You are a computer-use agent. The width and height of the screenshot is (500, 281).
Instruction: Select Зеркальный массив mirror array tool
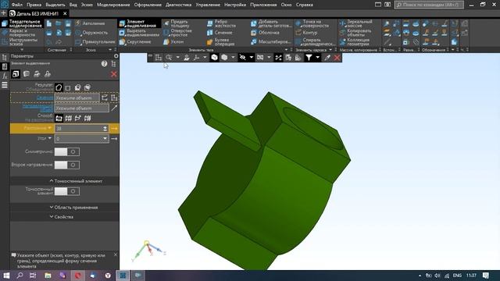pyautogui.click(x=356, y=23)
